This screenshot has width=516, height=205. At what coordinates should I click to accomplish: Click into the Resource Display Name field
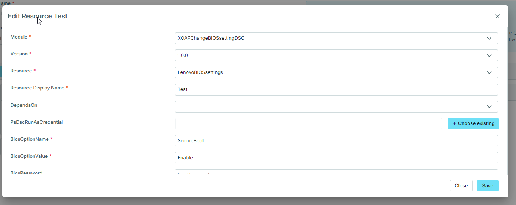click(336, 89)
